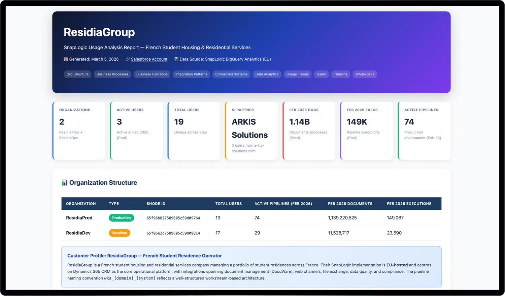
Task: Click documents value 1,139,220,525
Action: [342, 218]
